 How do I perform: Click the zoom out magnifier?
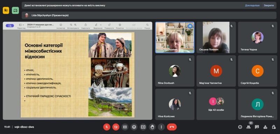tap(71, 25)
